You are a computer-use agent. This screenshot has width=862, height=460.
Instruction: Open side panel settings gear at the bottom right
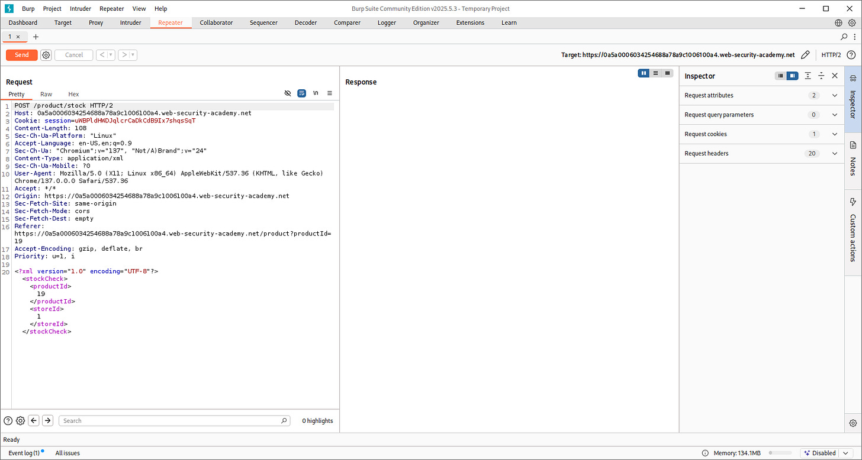point(853,423)
